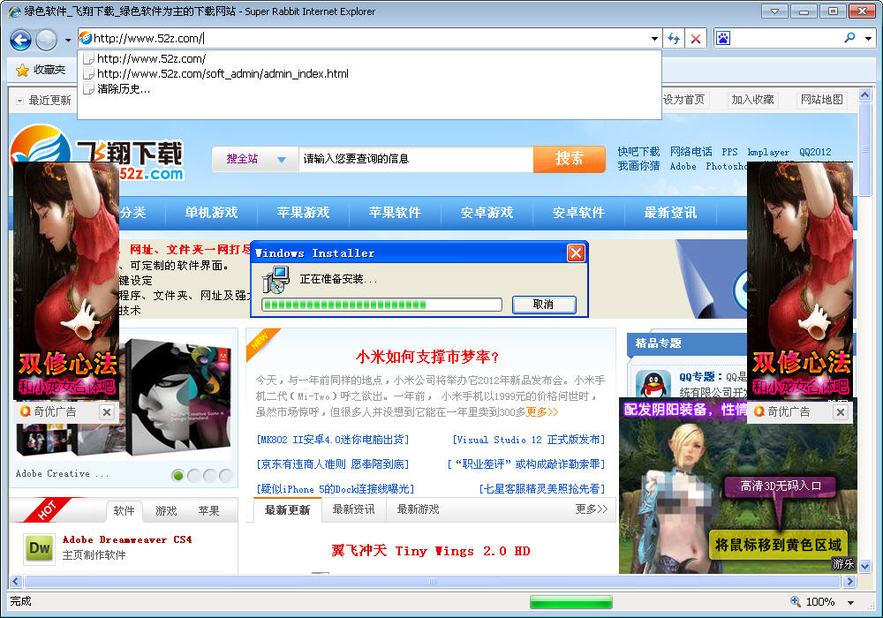
Task: Select the first green carousel dot
Action: pos(178,476)
